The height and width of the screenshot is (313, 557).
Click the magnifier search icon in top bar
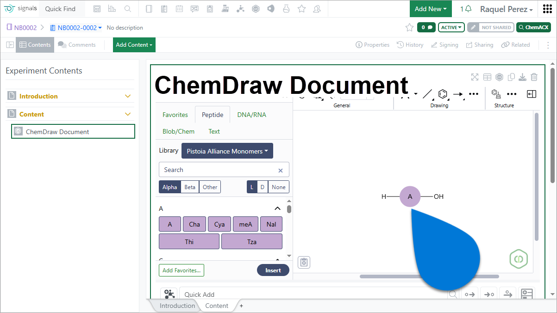click(x=127, y=9)
